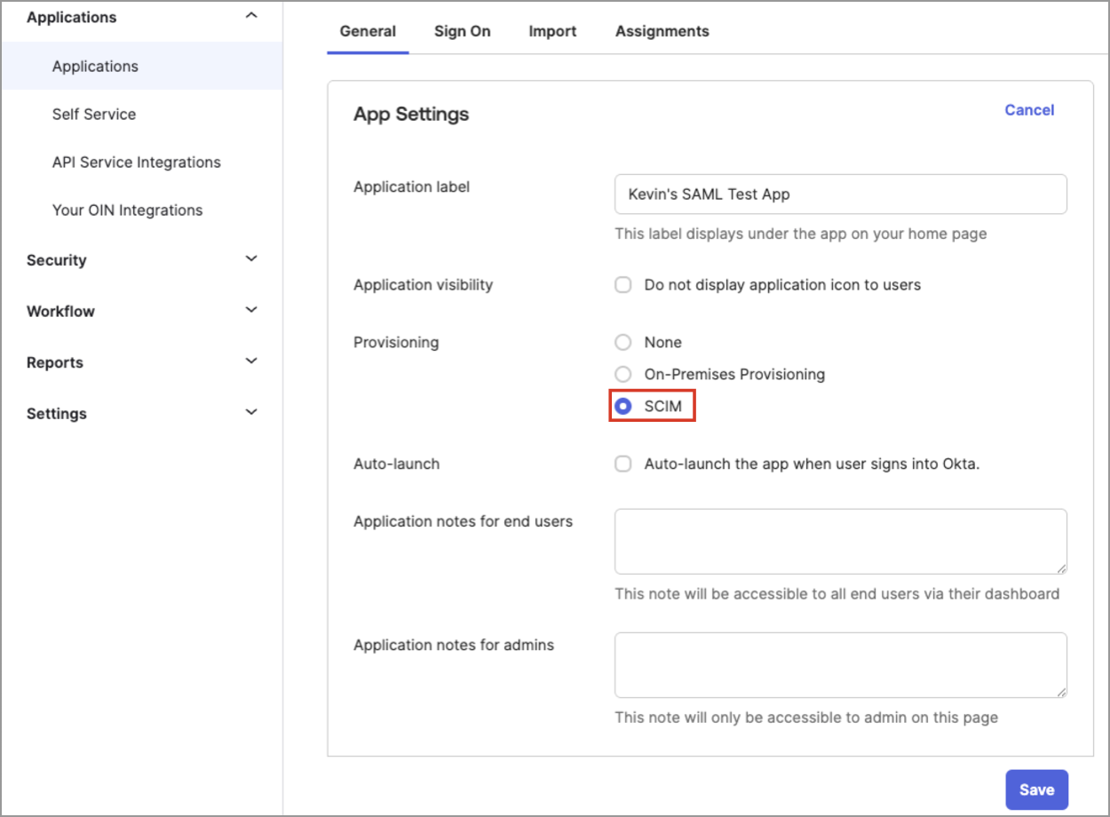Open the Import tab

(551, 30)
